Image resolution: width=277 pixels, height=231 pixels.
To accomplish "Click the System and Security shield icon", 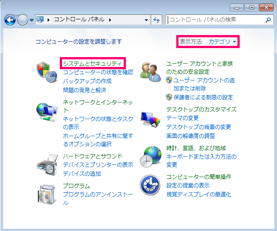I will [46, 72].
